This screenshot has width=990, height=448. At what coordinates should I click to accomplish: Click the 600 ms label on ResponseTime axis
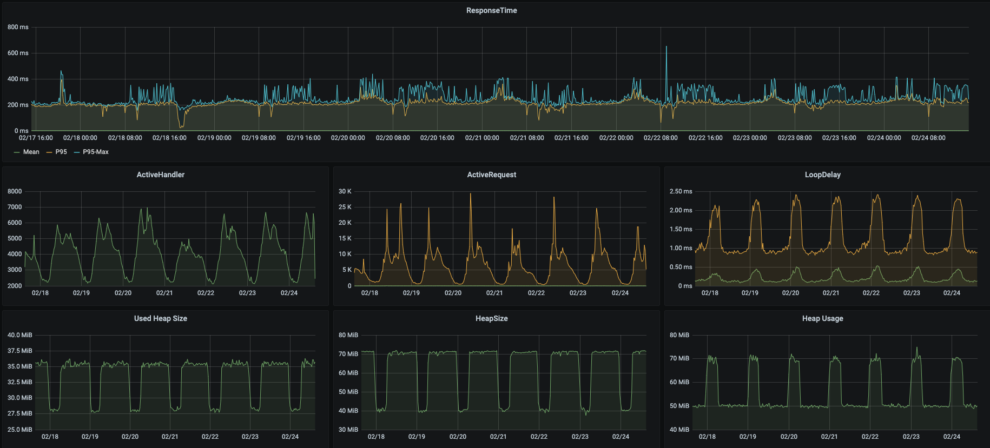pyautogui.click(x=18, y=53)
